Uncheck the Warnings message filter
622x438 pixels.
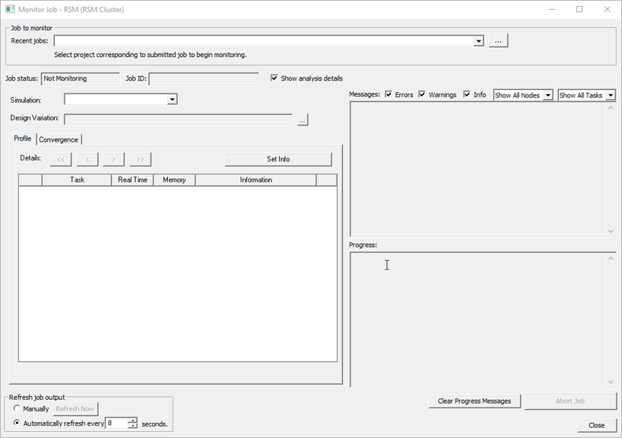pyautogui.click(x=421, y=94)
